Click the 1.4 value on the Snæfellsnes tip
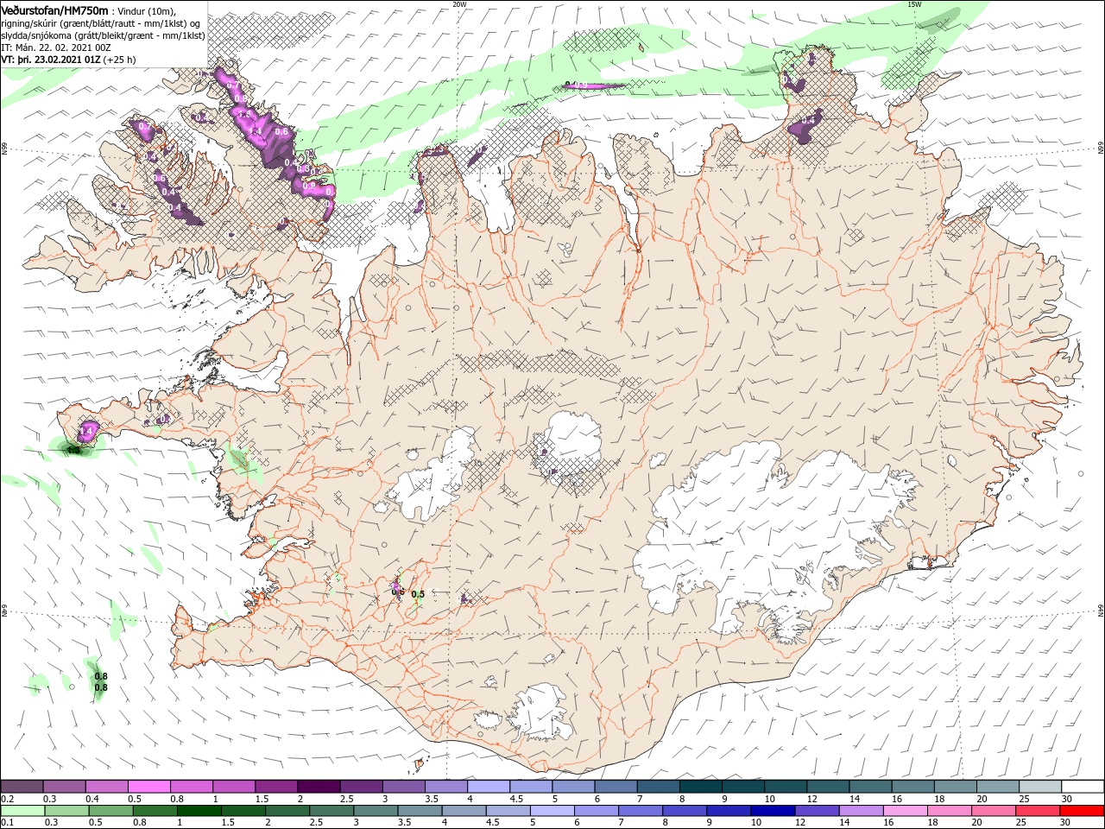1105x829 pixels. (x=86, y=430)
